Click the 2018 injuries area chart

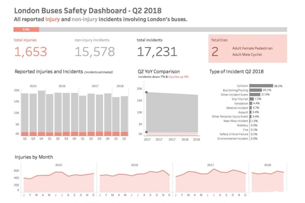pyautogui.click(x=268, y=182)
